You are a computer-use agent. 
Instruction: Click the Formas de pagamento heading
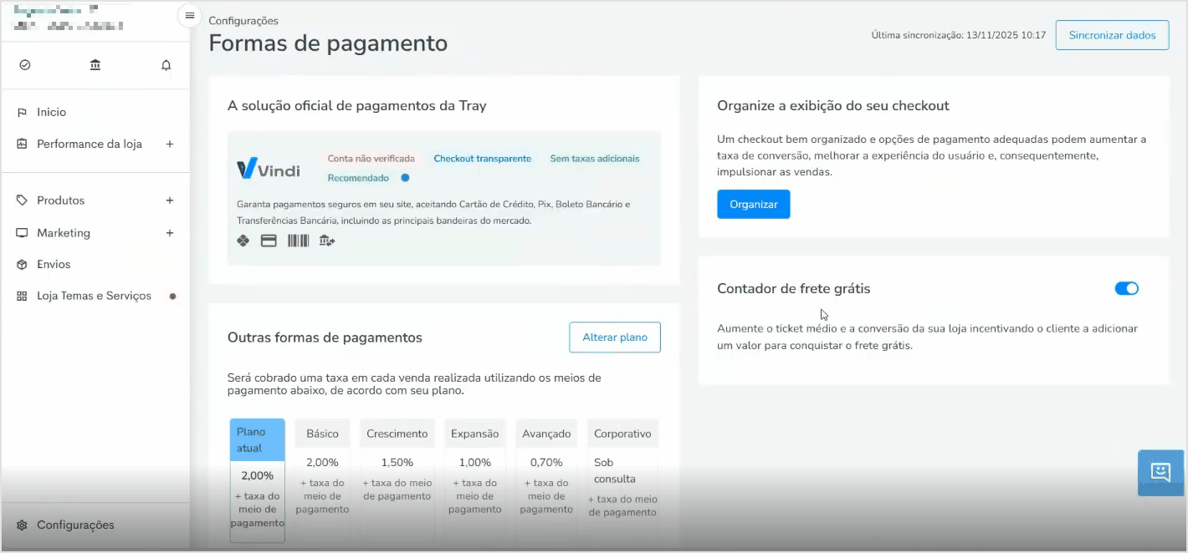coord(328,43)
